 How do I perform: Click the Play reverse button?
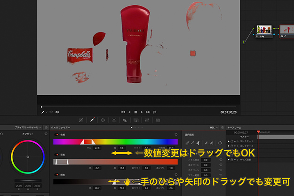129,112
